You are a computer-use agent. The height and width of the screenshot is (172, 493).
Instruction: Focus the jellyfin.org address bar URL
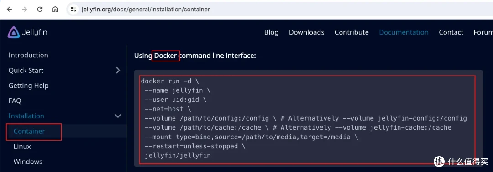(146, 10)
